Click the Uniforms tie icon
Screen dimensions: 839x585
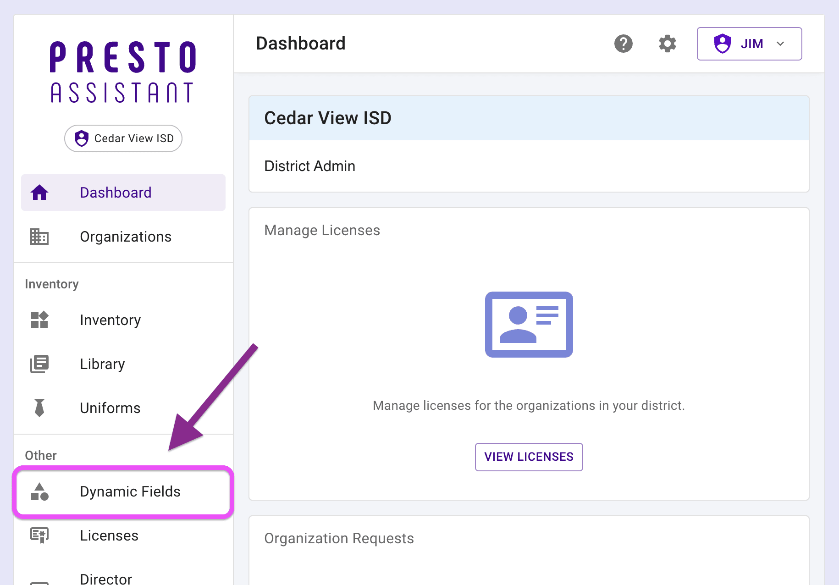click(x=39, y=408)
